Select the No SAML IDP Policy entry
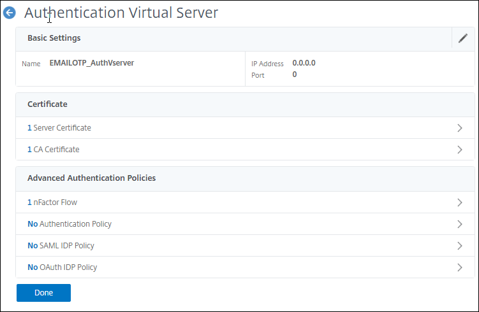The height and width of the screenshot is (312, 479). (61, 246)
